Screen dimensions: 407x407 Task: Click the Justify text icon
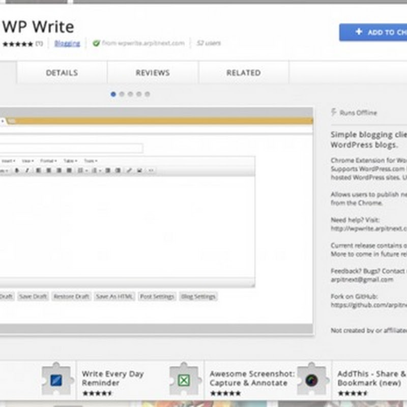pos(69,170)
